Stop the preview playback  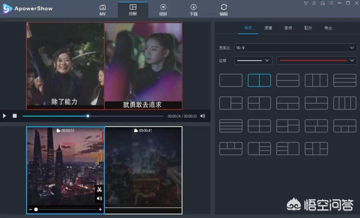[14, 116]
